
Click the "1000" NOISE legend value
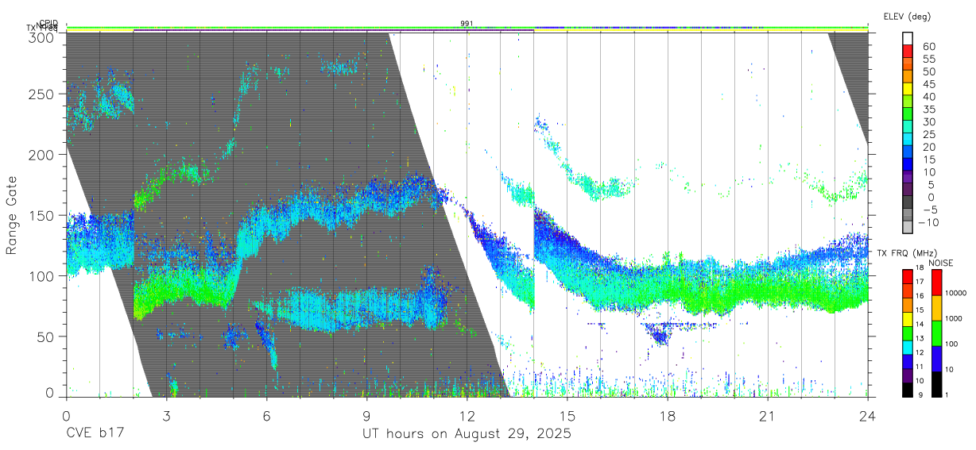point(954,319)
